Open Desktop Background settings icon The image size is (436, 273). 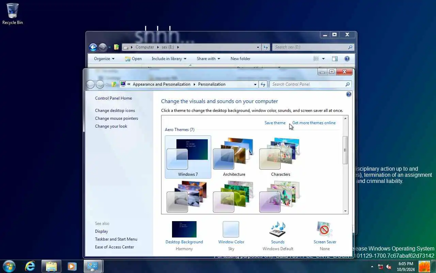[184, 229]
